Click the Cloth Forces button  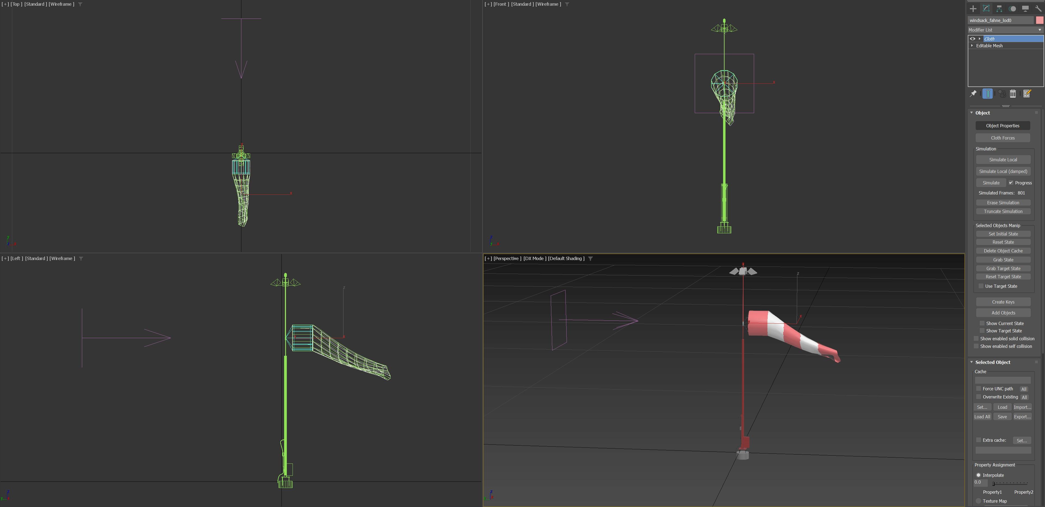[x=1003, y=138]
